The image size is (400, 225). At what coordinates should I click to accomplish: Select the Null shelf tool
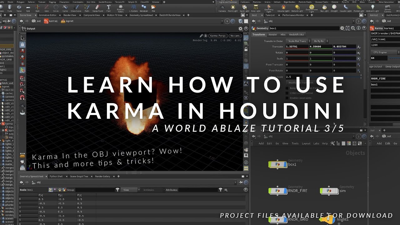click(37, 8)
